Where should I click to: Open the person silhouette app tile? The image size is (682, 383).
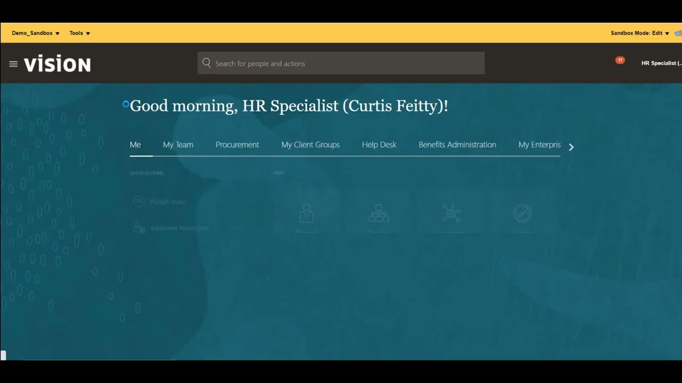(x=306, y=213)
